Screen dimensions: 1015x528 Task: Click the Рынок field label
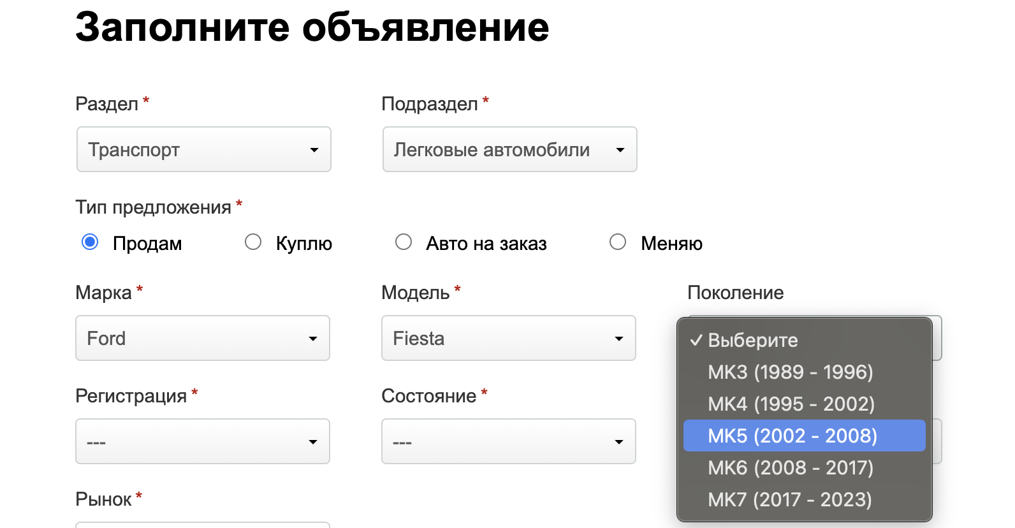(103, 499)
